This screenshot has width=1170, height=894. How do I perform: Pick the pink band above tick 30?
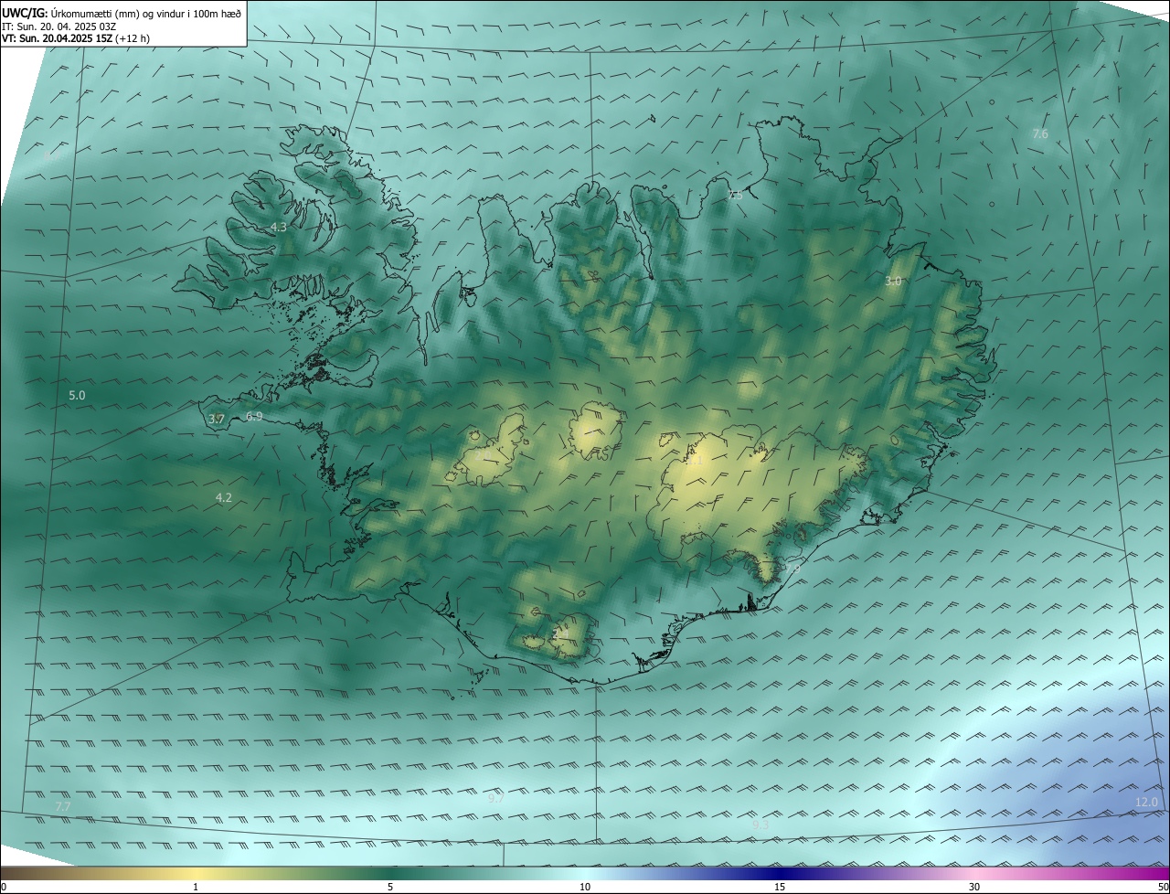(974, 873)
